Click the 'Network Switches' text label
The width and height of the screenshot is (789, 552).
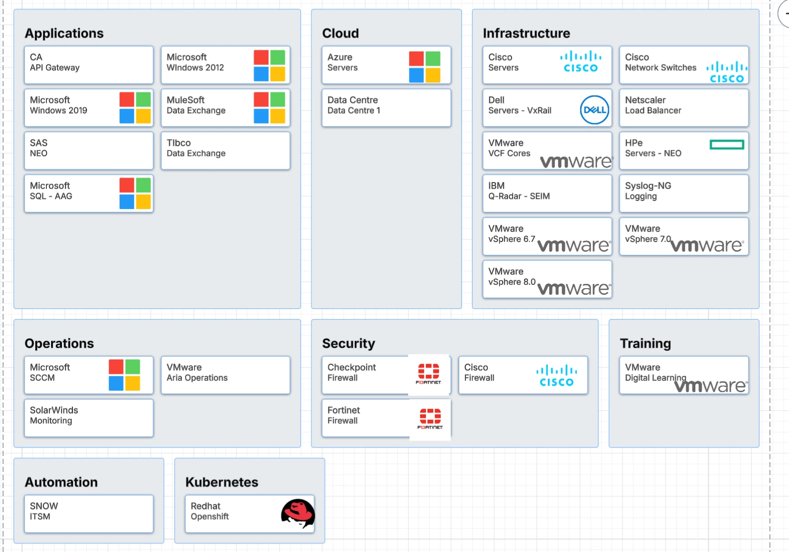(660, 67)
